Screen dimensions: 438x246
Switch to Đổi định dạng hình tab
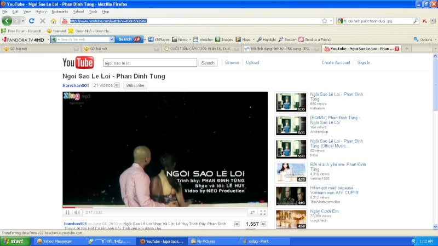coord(280,49)
